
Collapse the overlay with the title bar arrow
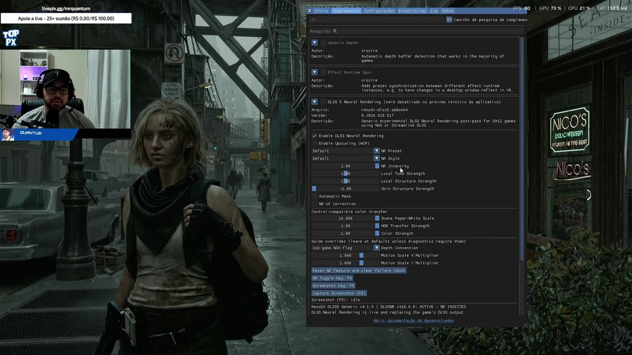pyautogui.click(x=310, y=11)
